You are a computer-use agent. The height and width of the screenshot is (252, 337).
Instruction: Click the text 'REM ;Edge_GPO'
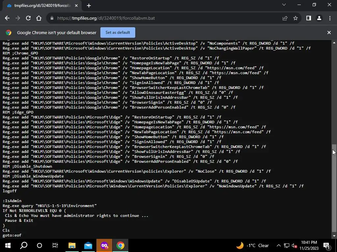tap(18, 112)
